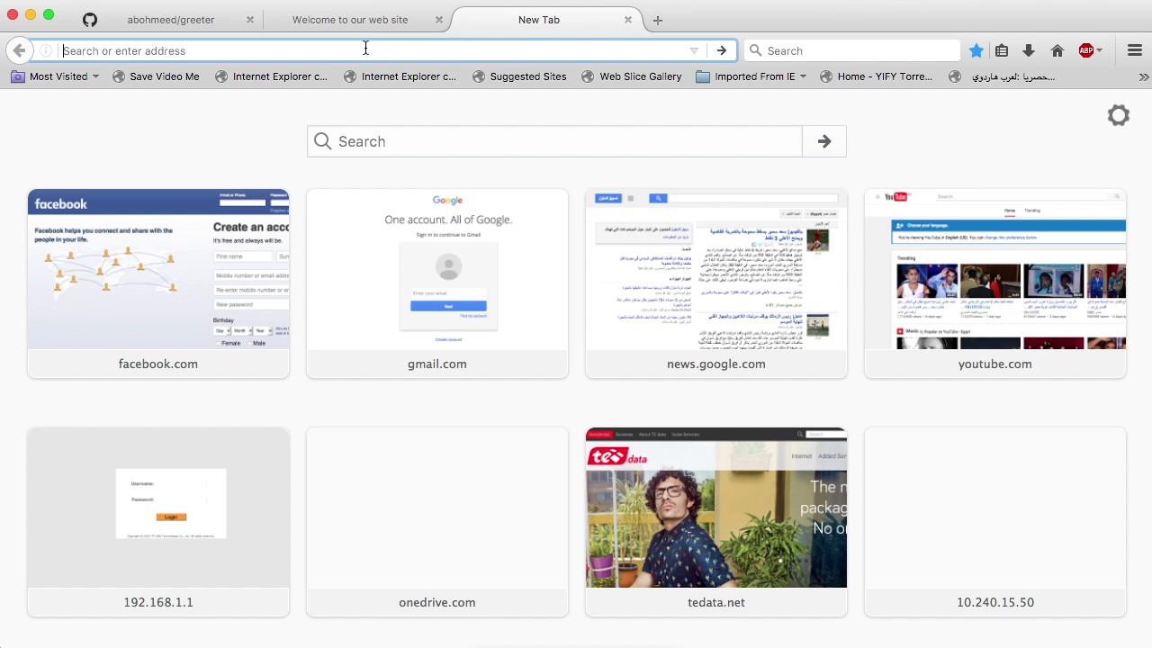Open the youtube.com tile
Viewport: 1152px width, 648px height.
coord(995,283)
